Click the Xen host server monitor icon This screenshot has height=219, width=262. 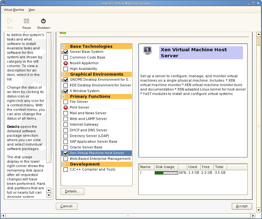click(147, 50)
